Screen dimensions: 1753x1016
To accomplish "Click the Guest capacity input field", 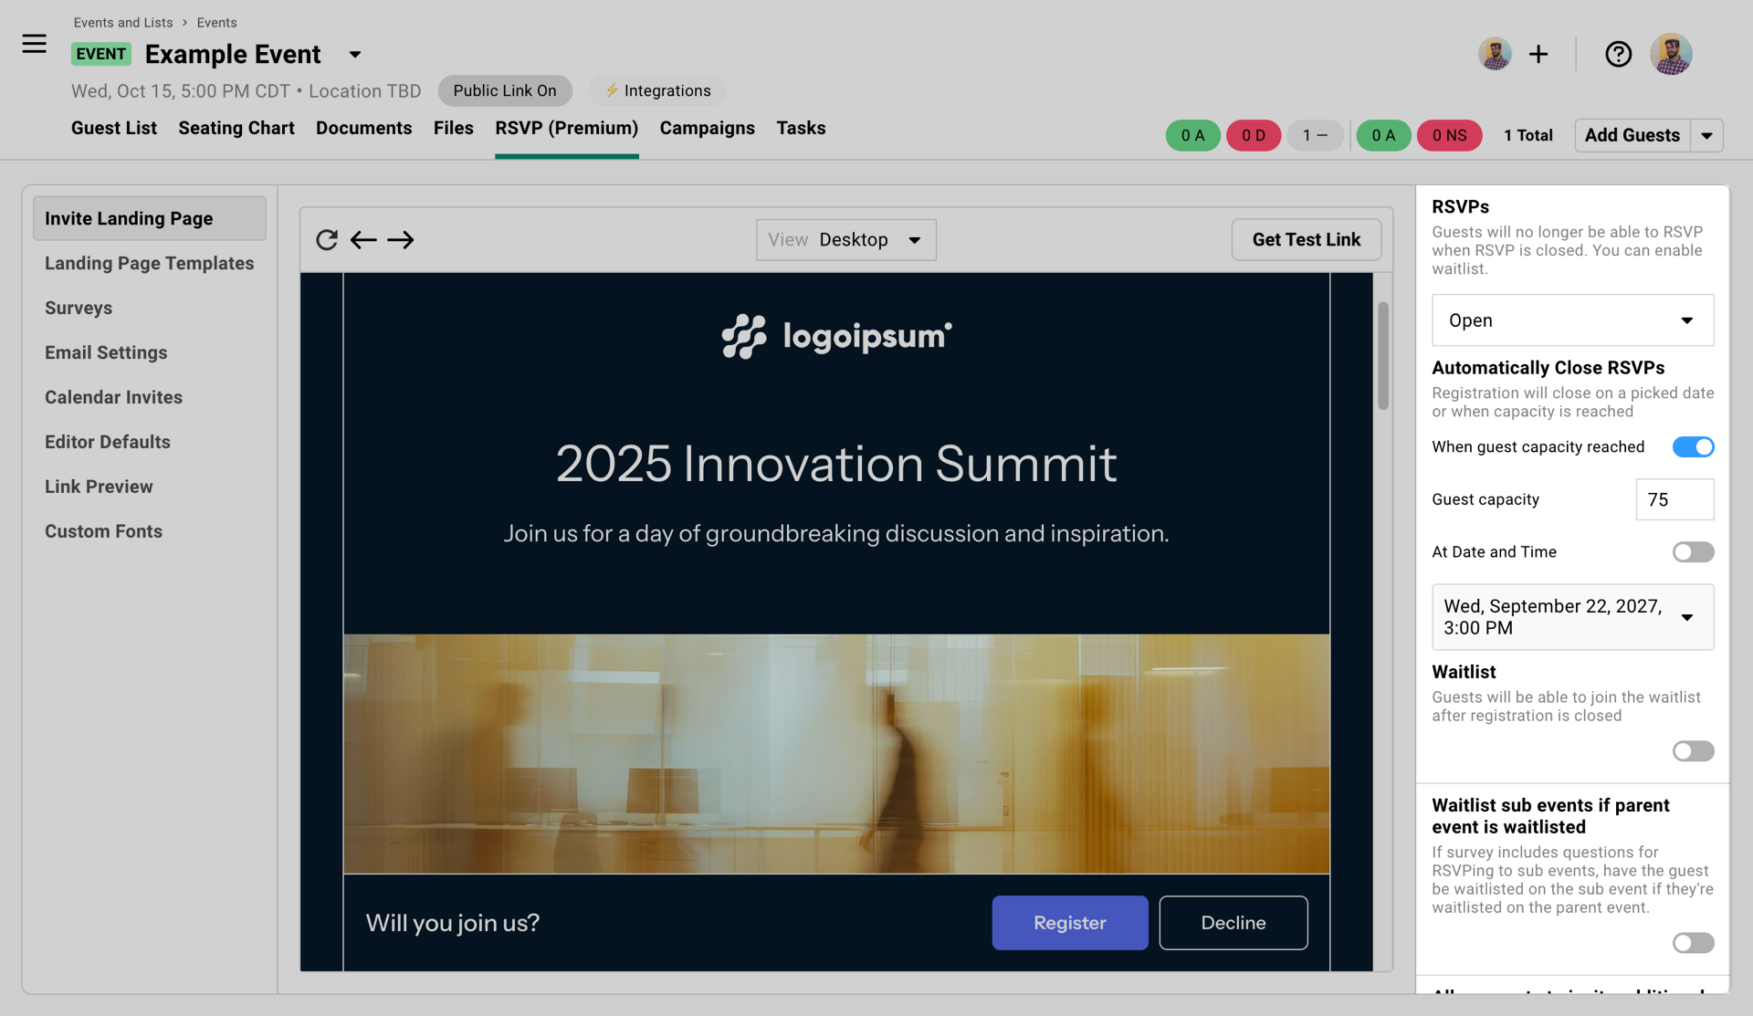I will click(1674, 499).
